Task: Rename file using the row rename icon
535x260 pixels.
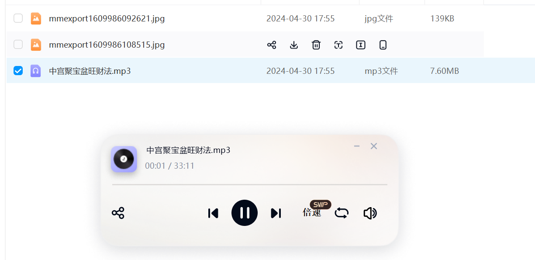Action: click(360, 45)
